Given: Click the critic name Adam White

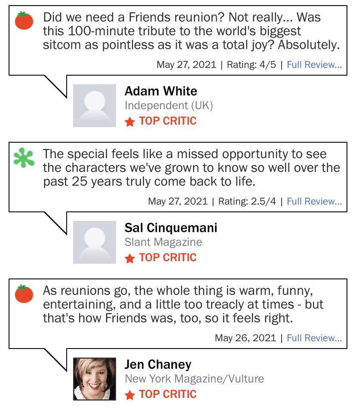Looking at the screenshot, I should click(161, 91).
